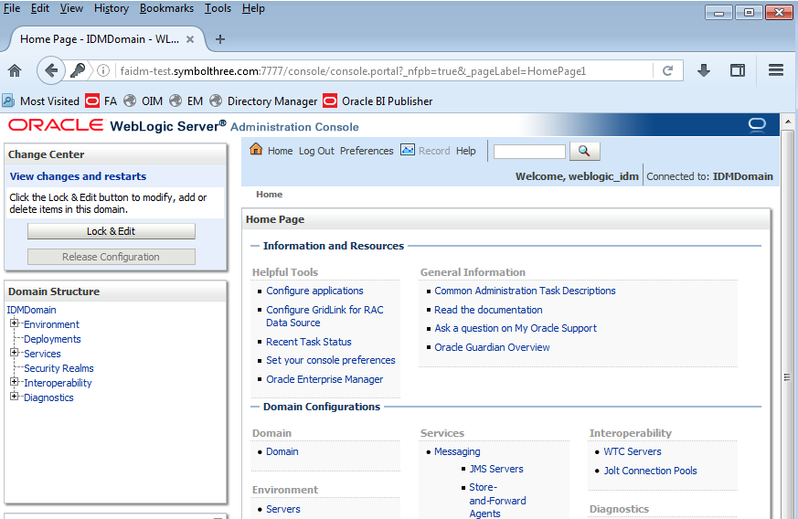Click the browser home icon

click(x=15, y=70)
